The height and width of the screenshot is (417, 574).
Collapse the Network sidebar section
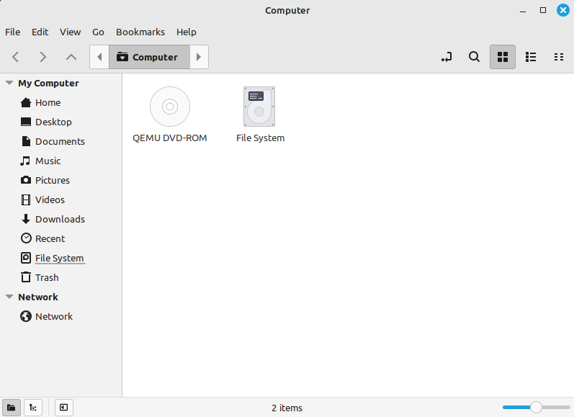(x=9, y=297)
